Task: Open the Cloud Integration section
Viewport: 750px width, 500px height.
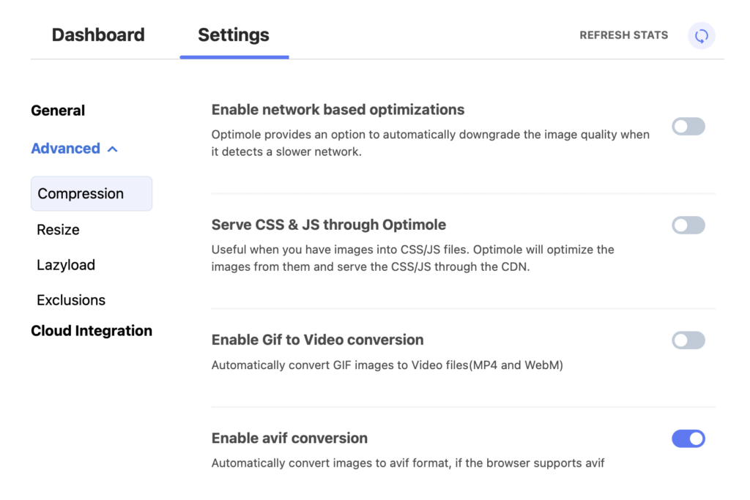Action: coord(92,330)
